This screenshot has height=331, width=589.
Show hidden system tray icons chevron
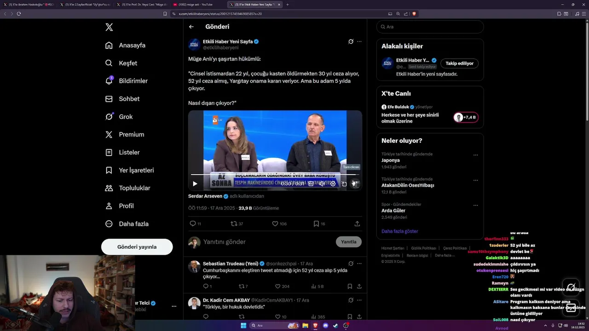tap(546, 325)
